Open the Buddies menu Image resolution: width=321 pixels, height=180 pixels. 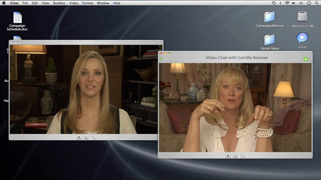pos(59,3)
